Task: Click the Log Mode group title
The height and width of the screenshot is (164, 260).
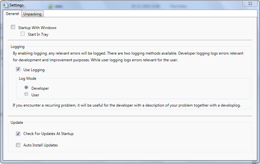Action: (x=28, y=78)
